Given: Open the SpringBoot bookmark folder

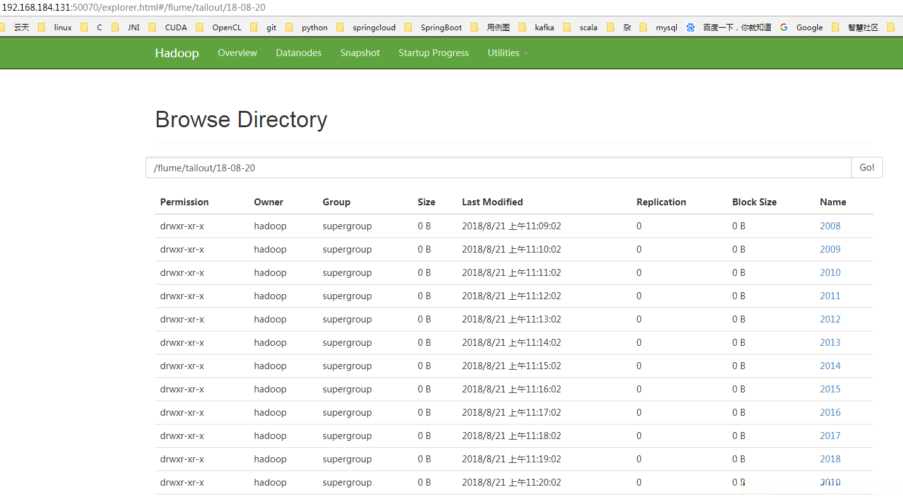Looking at the screenshot, I should coord(440,27).
